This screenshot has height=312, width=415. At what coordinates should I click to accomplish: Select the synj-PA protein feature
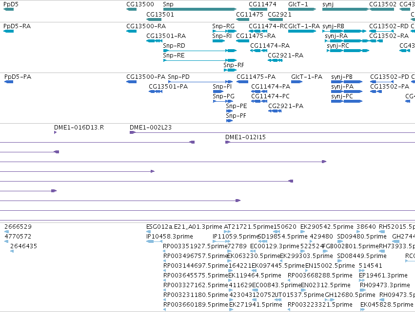click(347, 92)
